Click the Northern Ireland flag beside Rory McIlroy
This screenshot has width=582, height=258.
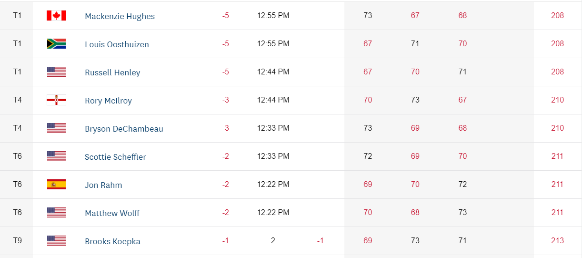coord(56,100)
